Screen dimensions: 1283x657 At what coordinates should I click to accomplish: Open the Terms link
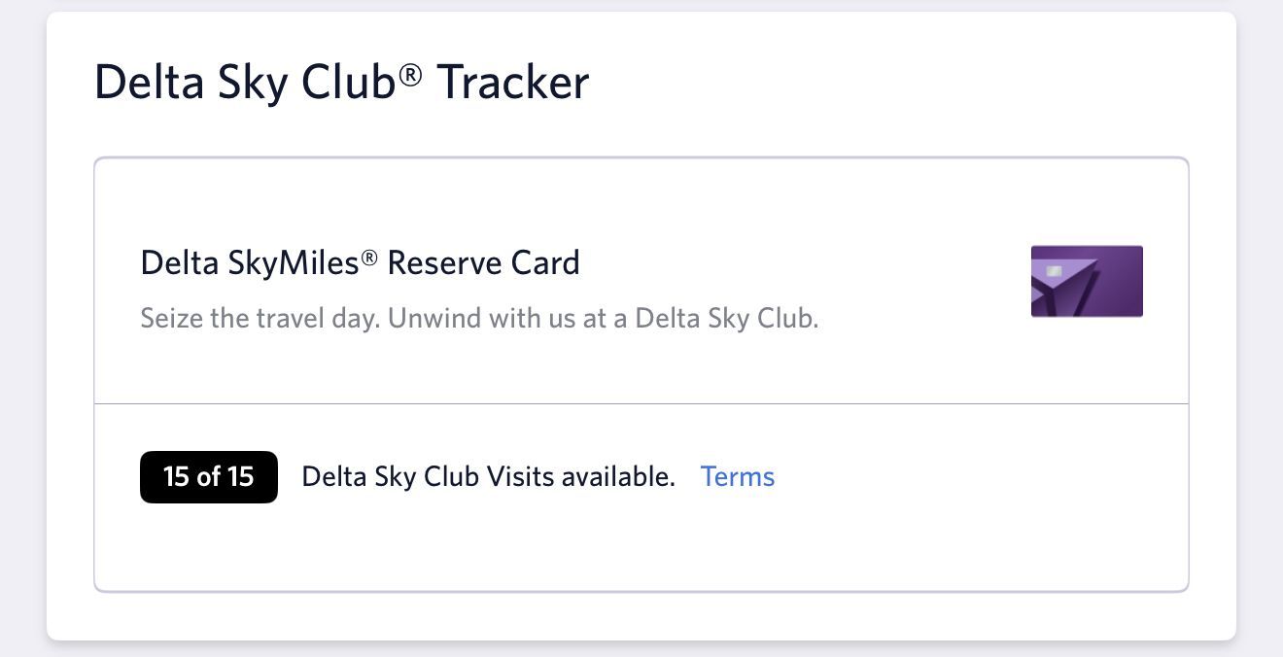click(738, 476)
